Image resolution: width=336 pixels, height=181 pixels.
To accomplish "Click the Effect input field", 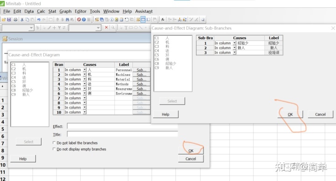I will point(122,126).
